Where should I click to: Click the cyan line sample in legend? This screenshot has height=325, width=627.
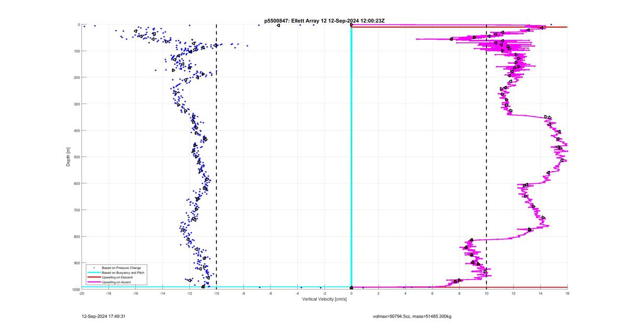pyautogui.click(x=94, y=273)
